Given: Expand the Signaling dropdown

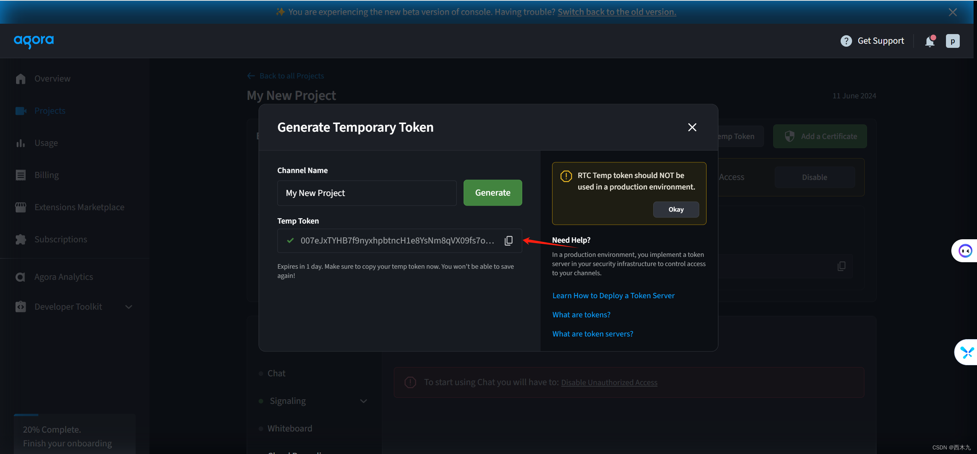Looking at the screenshot, I should coord(363,401).
